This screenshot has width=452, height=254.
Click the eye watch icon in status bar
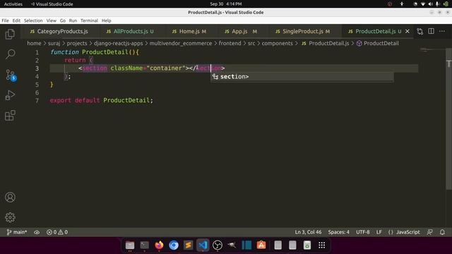coord(37,232)
